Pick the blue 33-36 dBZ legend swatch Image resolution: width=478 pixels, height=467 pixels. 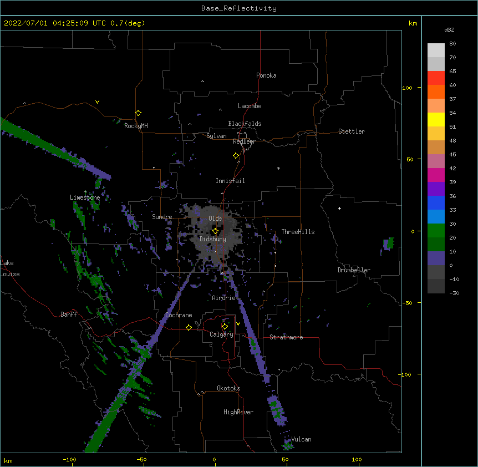point(436,202)
